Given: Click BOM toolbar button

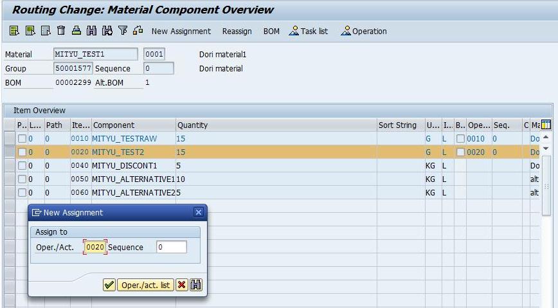Looking at the screenshot, I should 271,32.
